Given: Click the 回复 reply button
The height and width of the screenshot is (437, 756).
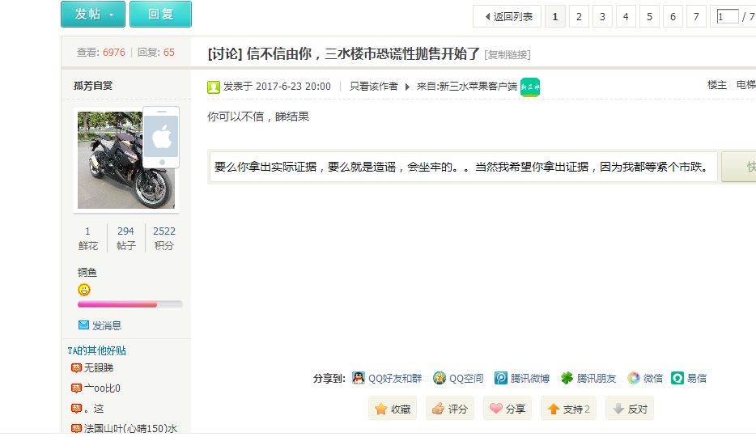Looking at the screenshot, I should pyautogui.click(x=160, y=15).
